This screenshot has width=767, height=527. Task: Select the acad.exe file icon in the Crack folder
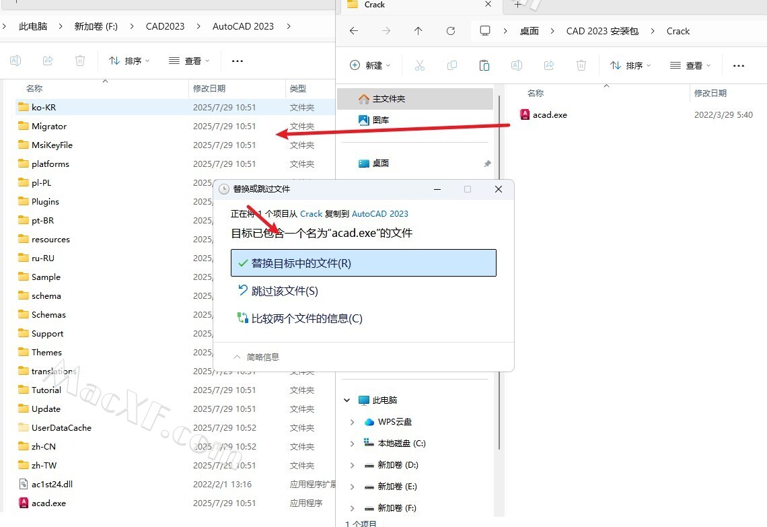click(x=525, y=114)
